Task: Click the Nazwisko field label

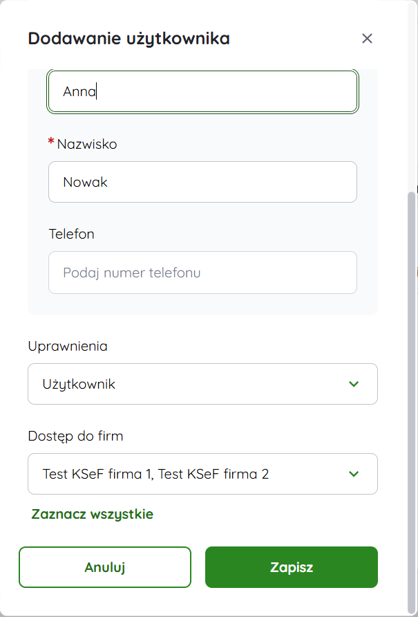Action: pyautogui.click(x=87, y=144)
